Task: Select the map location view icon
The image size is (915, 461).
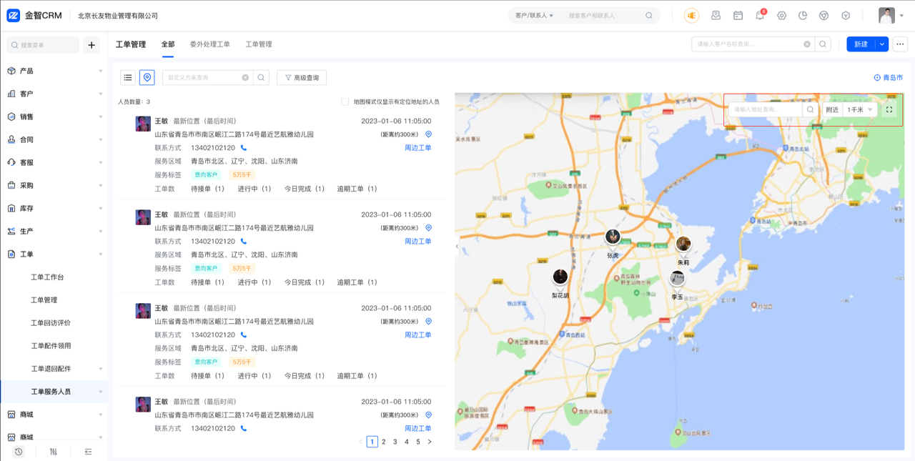Action: click(x=147, y=77)
